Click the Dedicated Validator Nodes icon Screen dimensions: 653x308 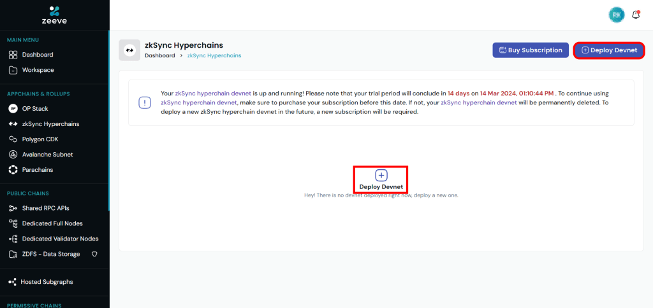tap(13, 239)
